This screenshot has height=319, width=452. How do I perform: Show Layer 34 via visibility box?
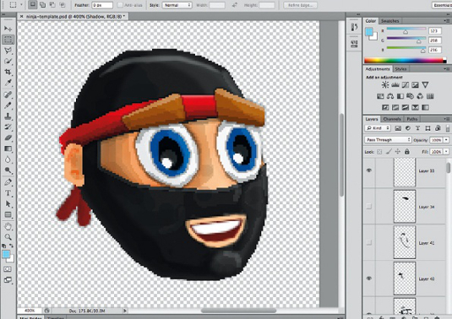point(369,207)
